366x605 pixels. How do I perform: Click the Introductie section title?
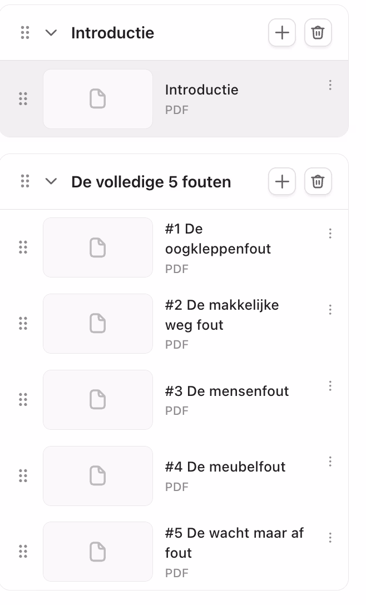(112, 33)
